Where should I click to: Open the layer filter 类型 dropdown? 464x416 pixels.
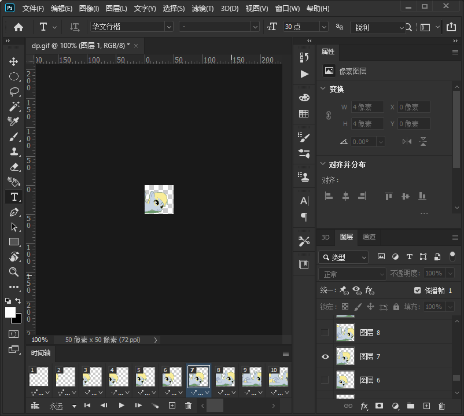click(x=343, y=257)
